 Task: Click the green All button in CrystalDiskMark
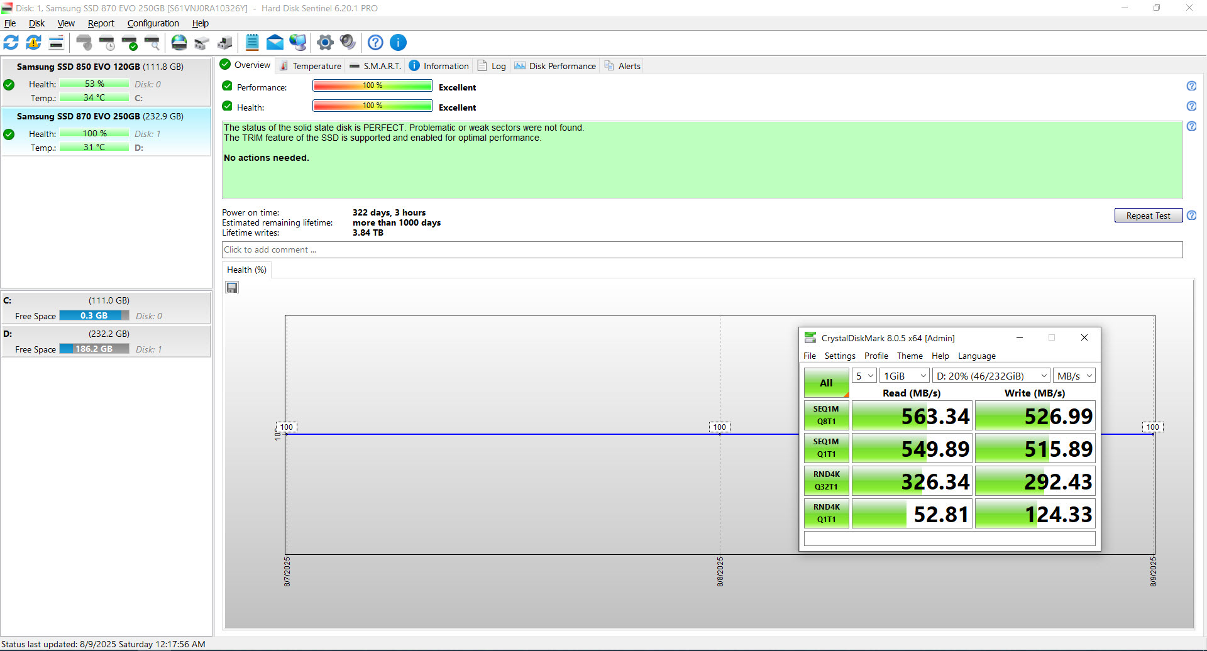pos(826,383)
